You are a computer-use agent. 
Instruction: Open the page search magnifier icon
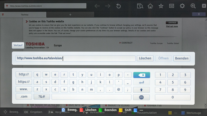click(x=140, y=6)
